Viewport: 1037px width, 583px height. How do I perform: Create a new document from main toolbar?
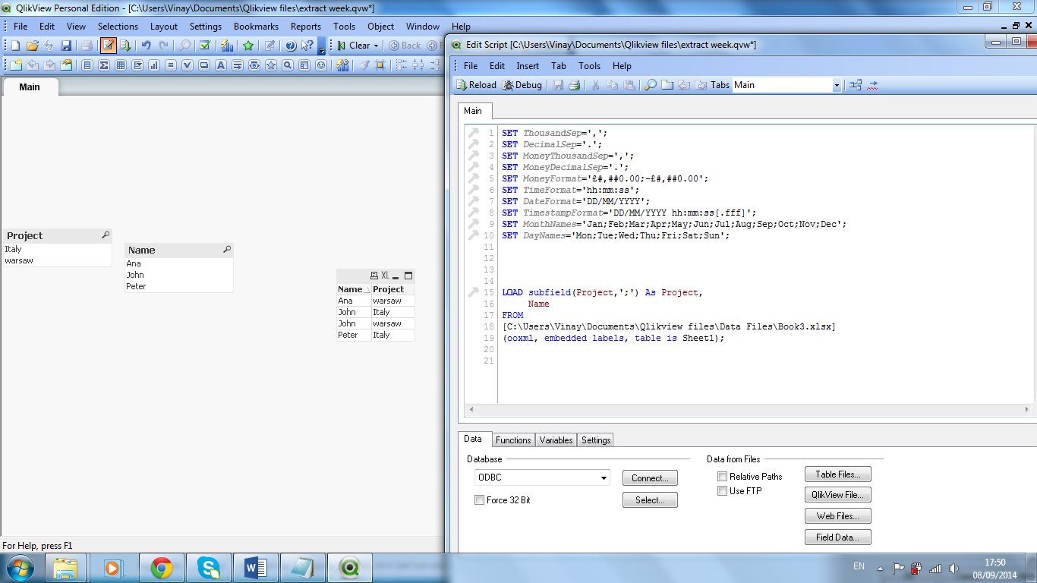(x=16, y=46)
